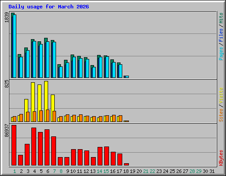Click day 23 on the x-axis
The width and height of the screenshot is (226, 176).
[x=159, y=171]
